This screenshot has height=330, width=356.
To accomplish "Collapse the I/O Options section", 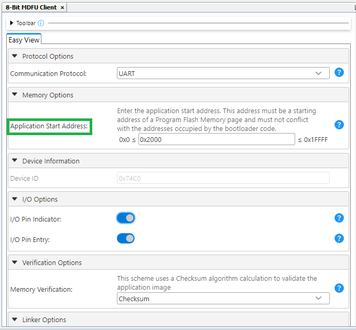I will pos(14,199).
